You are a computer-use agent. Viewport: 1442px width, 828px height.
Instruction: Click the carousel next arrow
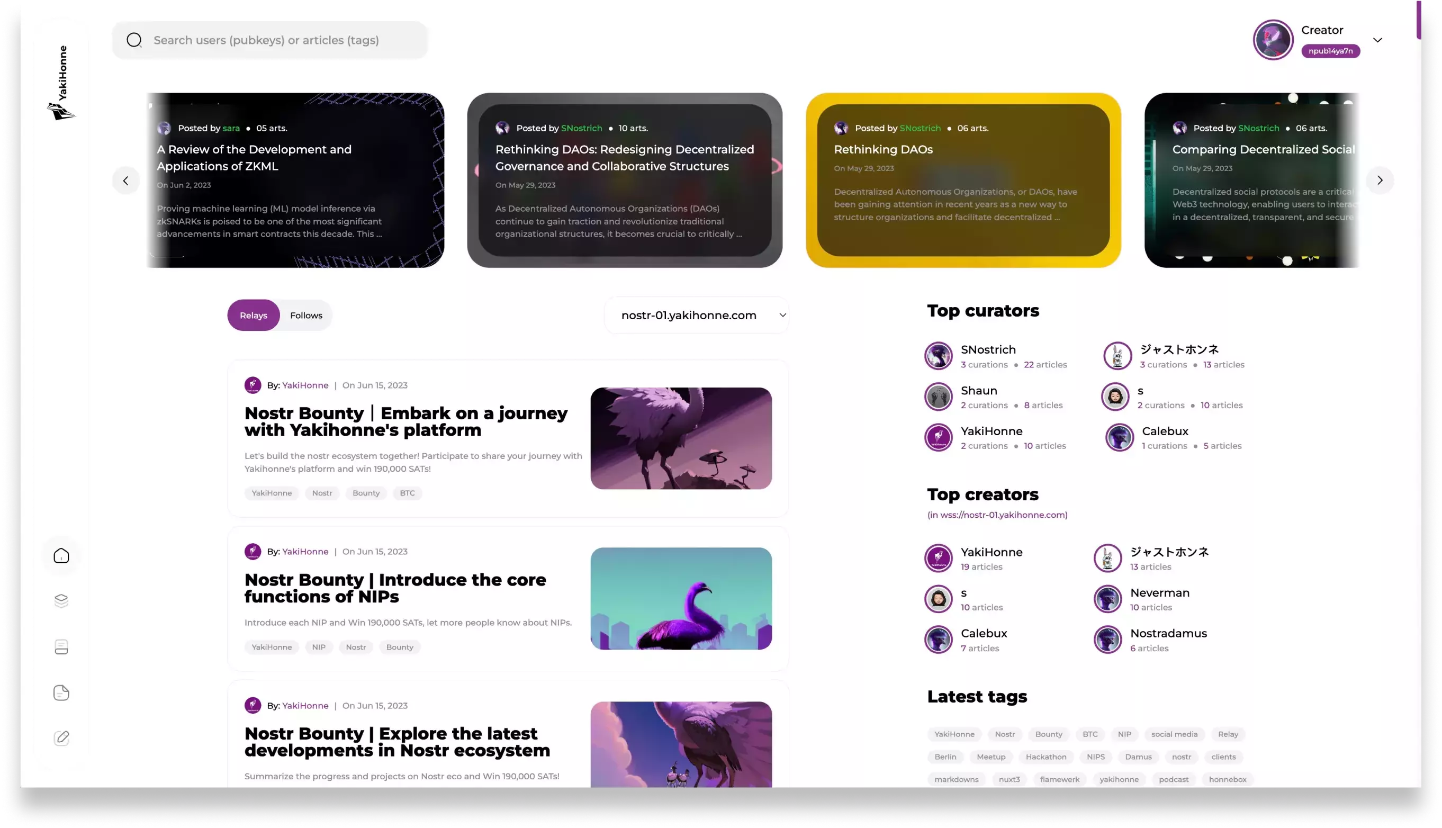[x=1380, y=181]
